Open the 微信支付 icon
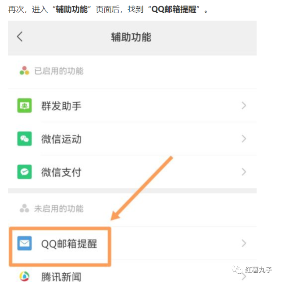281x282 pixels. (25, 172)
